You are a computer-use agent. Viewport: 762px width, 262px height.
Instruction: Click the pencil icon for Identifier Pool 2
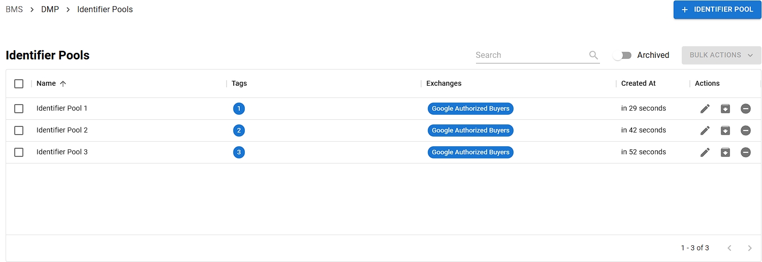click(x=705, y=130)
